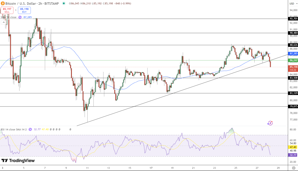Click date label 29 on time axis
This screenshot has height=171, width=298.
[278, 168]
